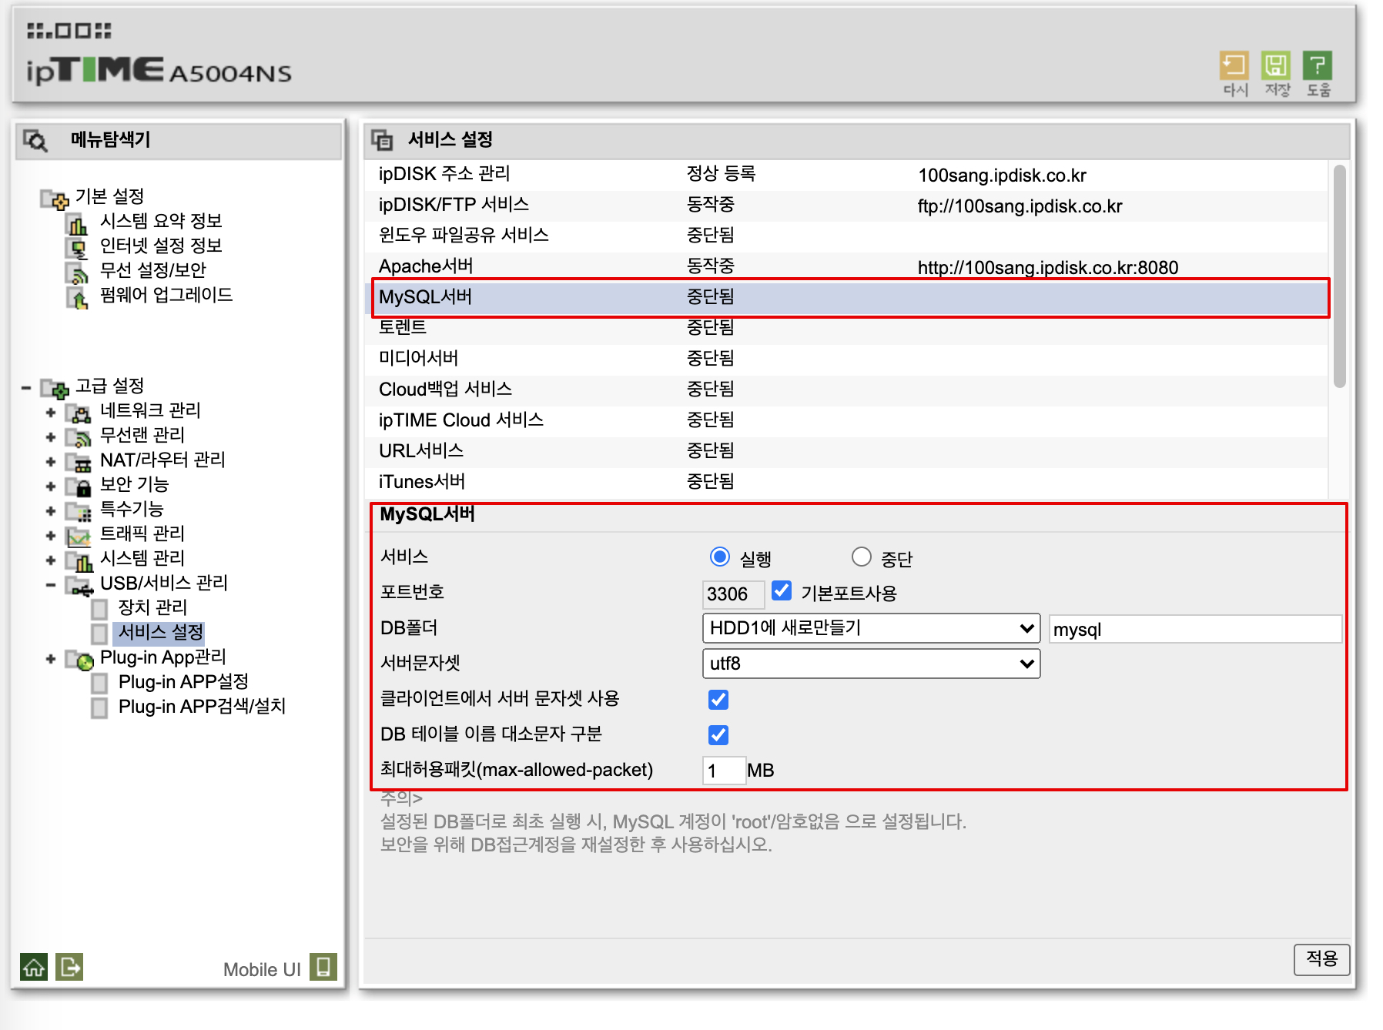The image size is (1383, 1030).
Task: Click the 특수기능 folder icon
Action: click(x=79, y=512)
